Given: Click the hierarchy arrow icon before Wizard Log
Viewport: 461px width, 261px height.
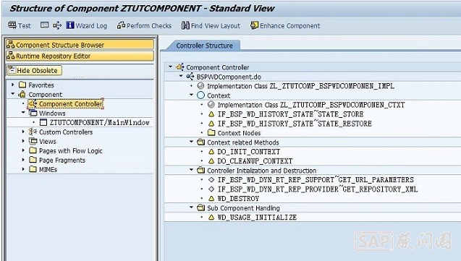Looking at the screenshot, I should point(57,25).
